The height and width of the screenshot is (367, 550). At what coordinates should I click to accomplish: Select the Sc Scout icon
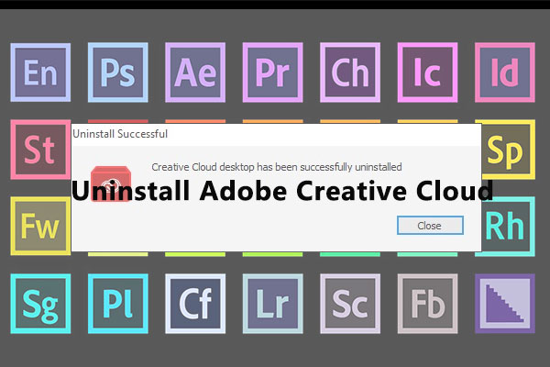(350, 304)
